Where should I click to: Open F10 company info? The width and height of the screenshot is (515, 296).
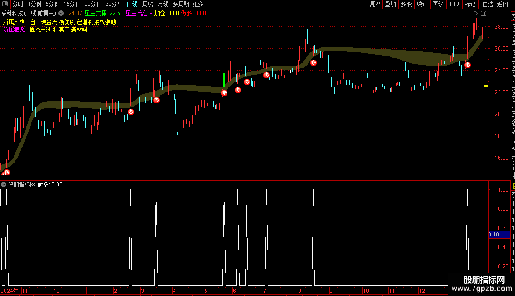pos(454,4)
